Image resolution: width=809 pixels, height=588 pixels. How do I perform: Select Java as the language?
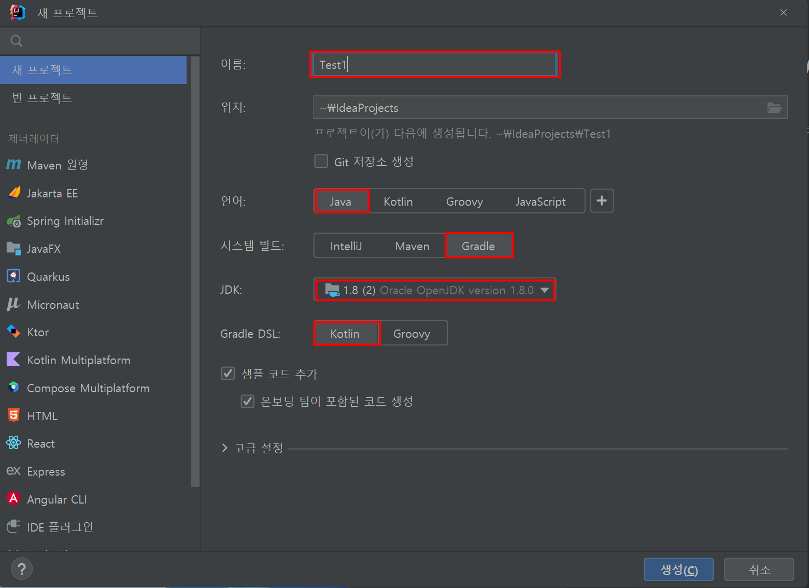click(x=341, y=202)
